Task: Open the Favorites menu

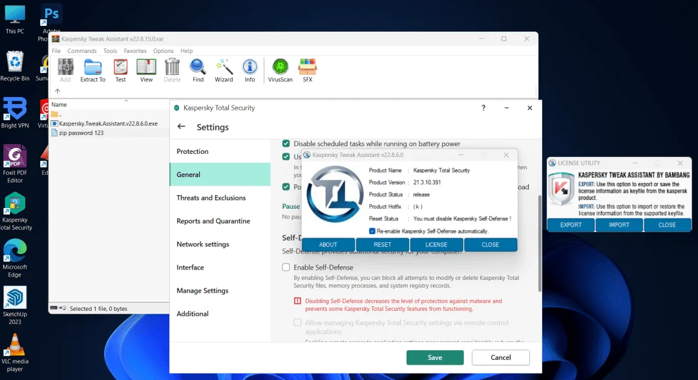Action: 135,50
